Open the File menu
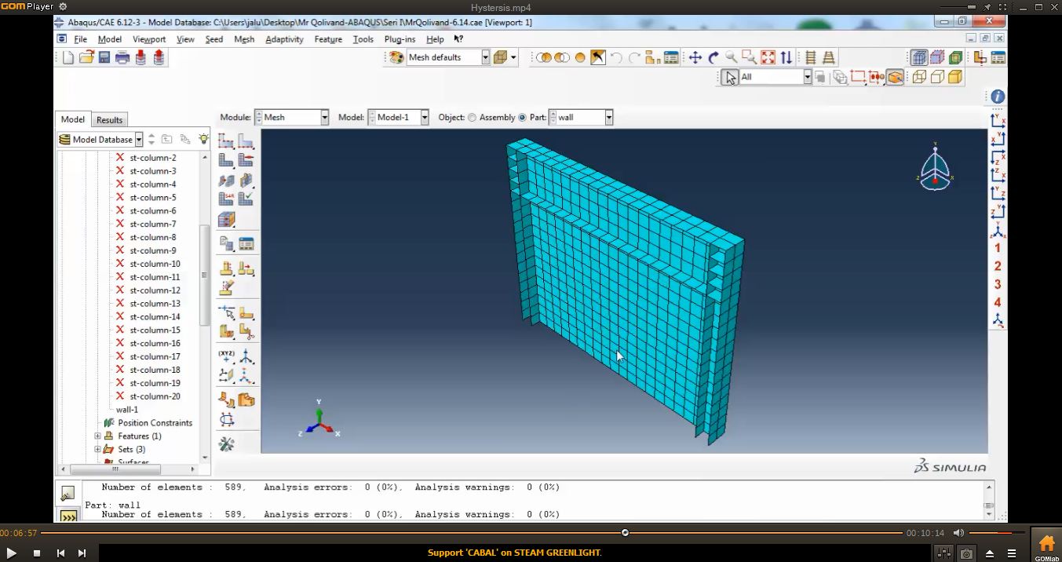The width and height of the screenshot is (1062, 562). click(x=81, y=39)
